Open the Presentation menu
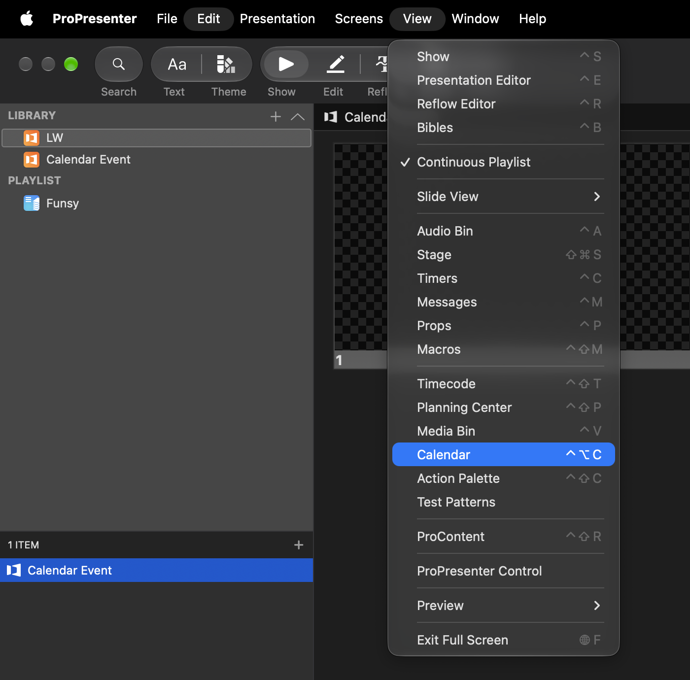Viewport: 690px width, 680px height. coord(277,19)
